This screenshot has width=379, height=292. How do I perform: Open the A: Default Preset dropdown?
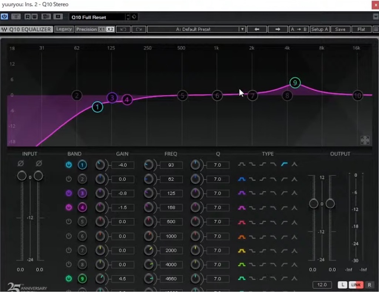click(197, 29)
